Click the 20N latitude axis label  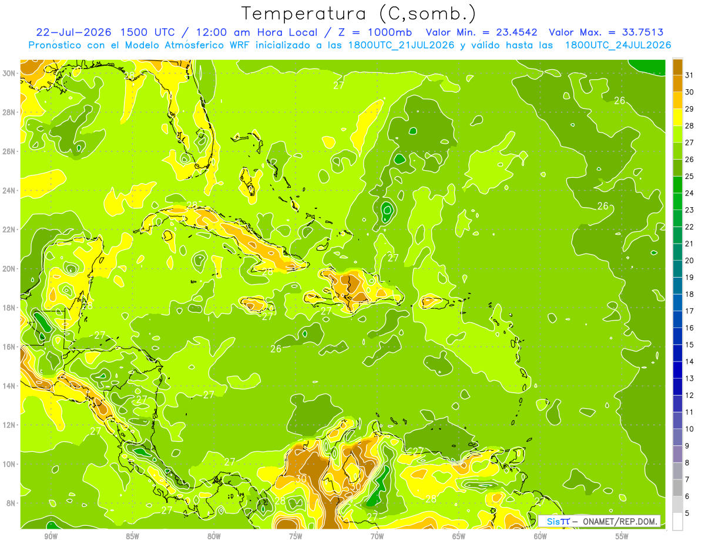[9, 268]
